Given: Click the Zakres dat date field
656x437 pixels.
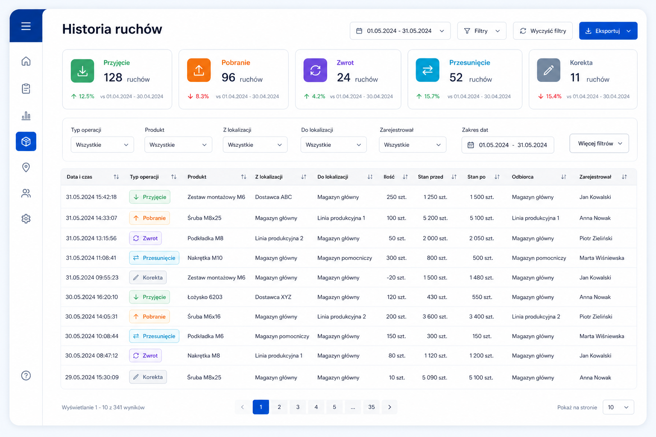Looking at the screenshot, I should point(508,145).
